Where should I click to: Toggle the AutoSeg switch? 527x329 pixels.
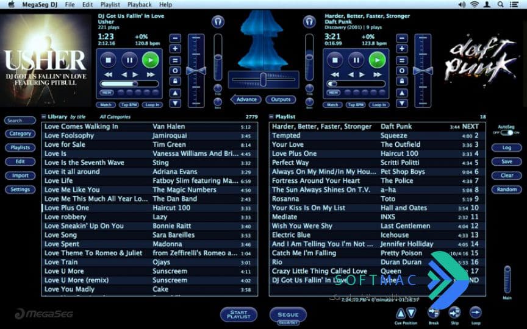(506, 133)
